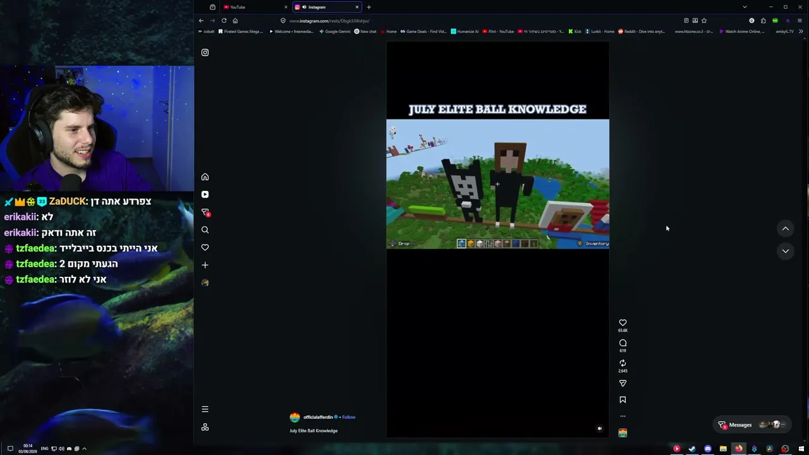Go to the browser home page
The height and width of the screenshot is (455, 809).
(235, 20)
